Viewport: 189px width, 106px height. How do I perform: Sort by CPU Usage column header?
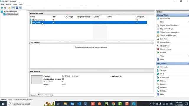[70, 17]
